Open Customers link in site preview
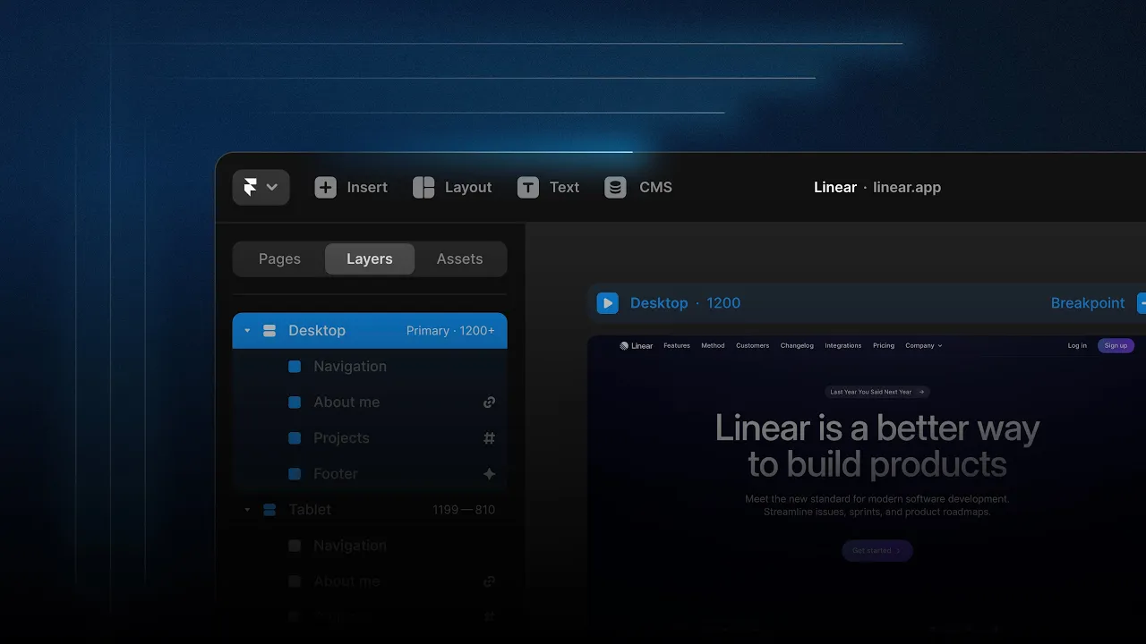This screenshot has height=644, width=1146. click(752, 345)
